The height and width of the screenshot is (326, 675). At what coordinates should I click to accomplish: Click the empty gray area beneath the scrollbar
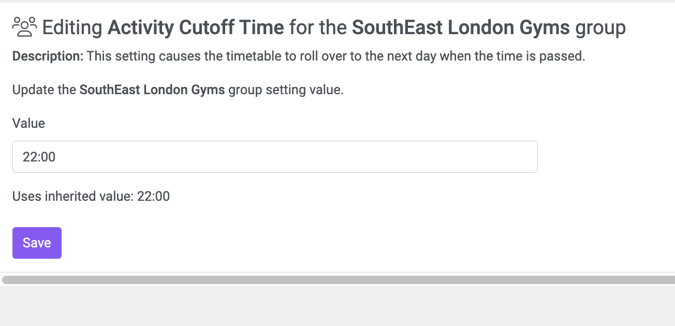(x=337, y=306)
